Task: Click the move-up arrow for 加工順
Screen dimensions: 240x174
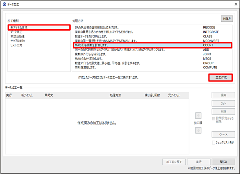Action: pyautogui.click(x=198, y=116)
